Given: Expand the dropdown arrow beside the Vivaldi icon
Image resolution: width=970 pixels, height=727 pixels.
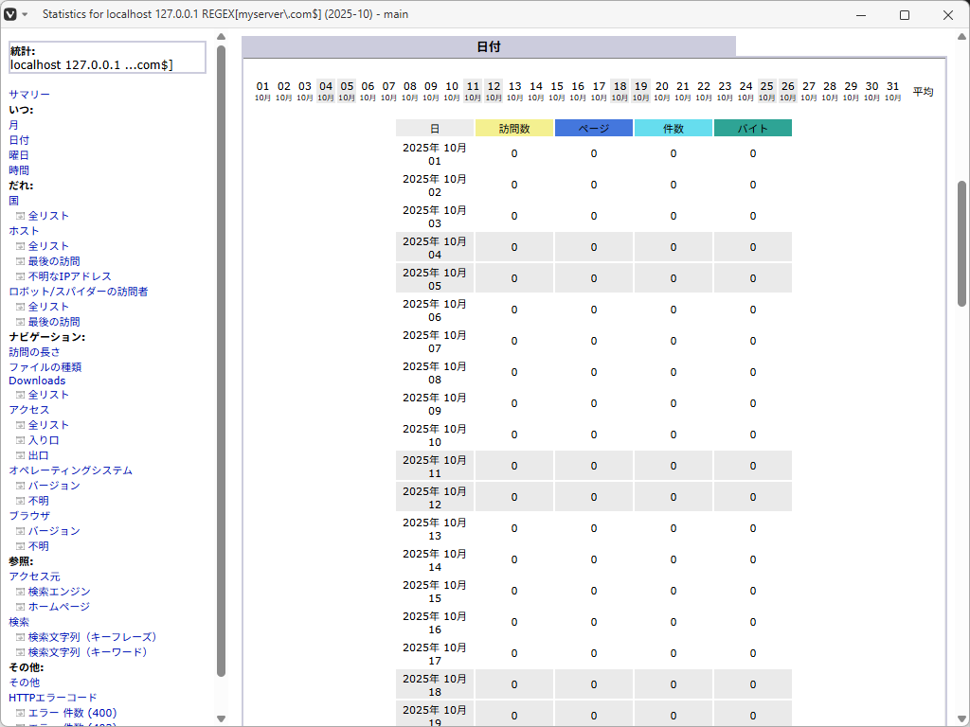Looking at the screenshot, I should pos(26,15).
